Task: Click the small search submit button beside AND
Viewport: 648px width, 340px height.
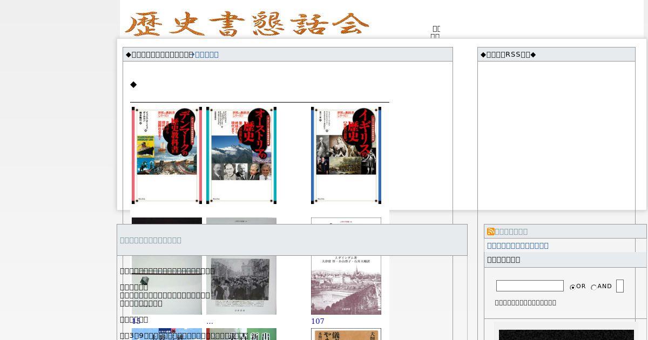Action: click(620, 286)
